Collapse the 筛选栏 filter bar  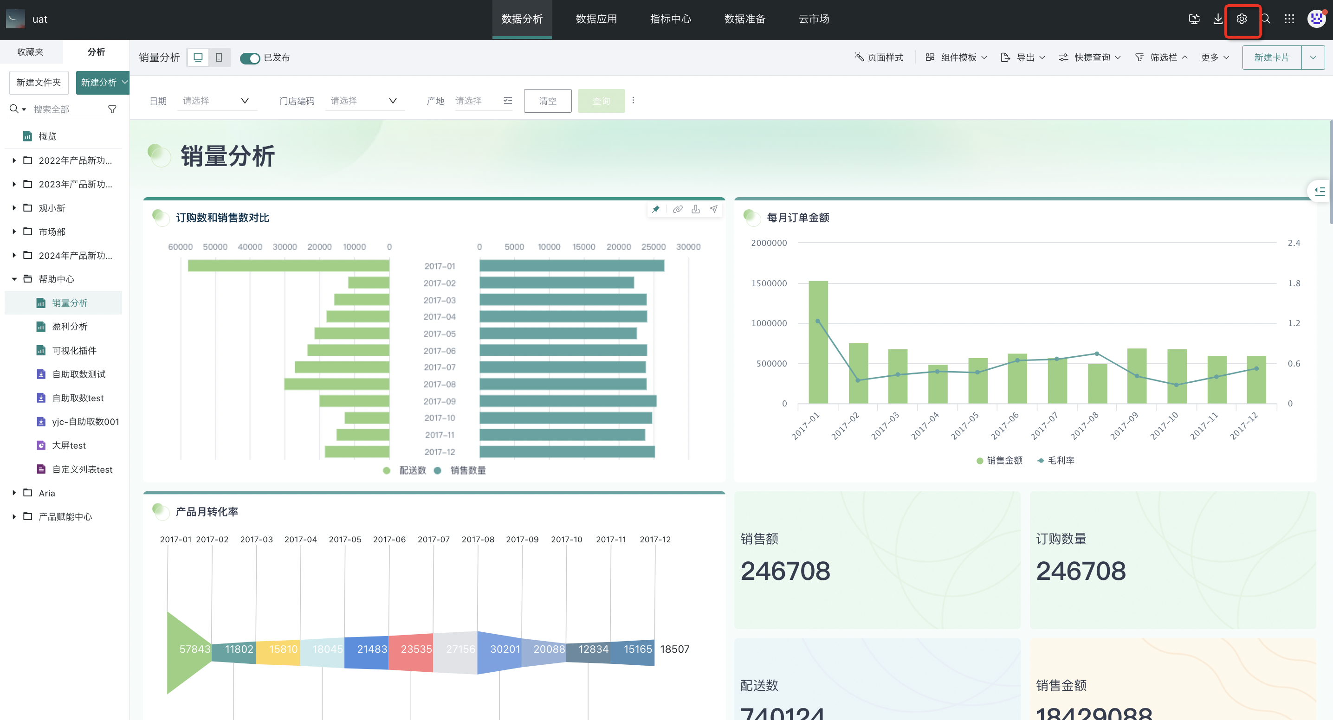coord(1161,58)
